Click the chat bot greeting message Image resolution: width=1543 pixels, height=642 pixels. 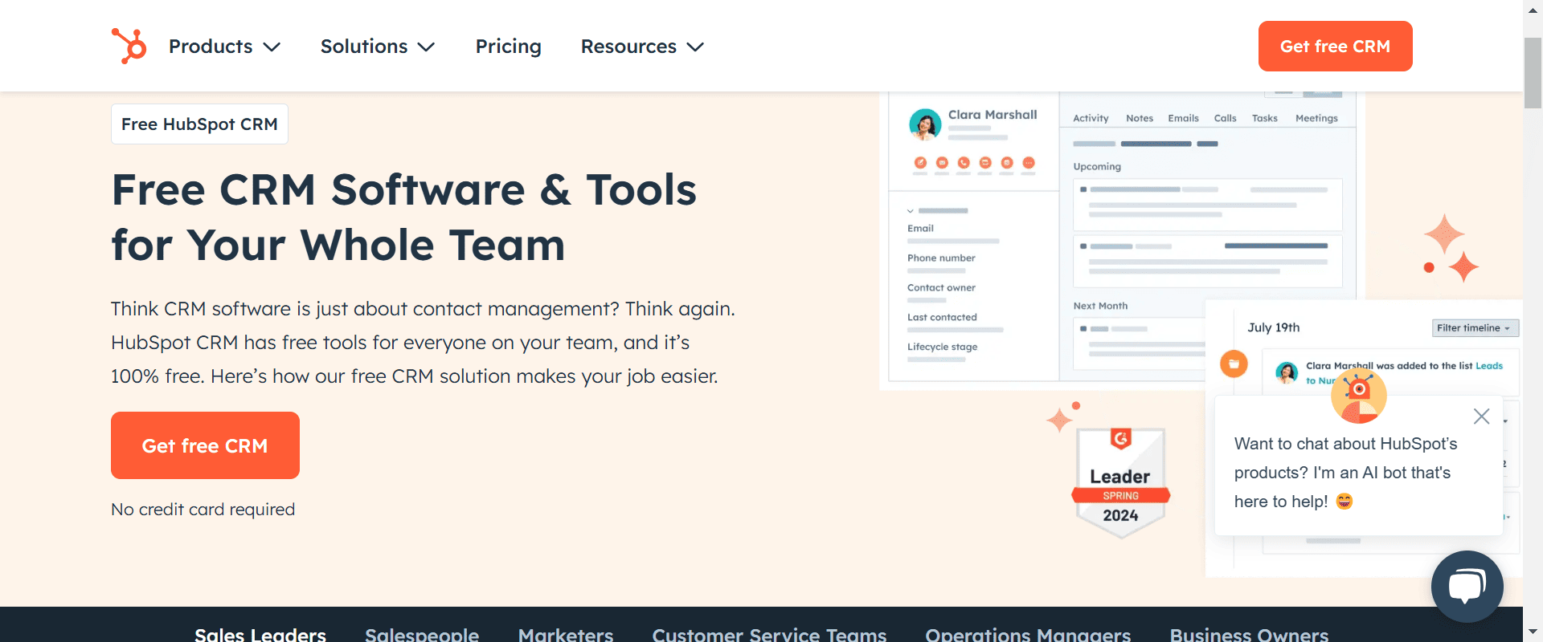click(x=1346, y=473)
